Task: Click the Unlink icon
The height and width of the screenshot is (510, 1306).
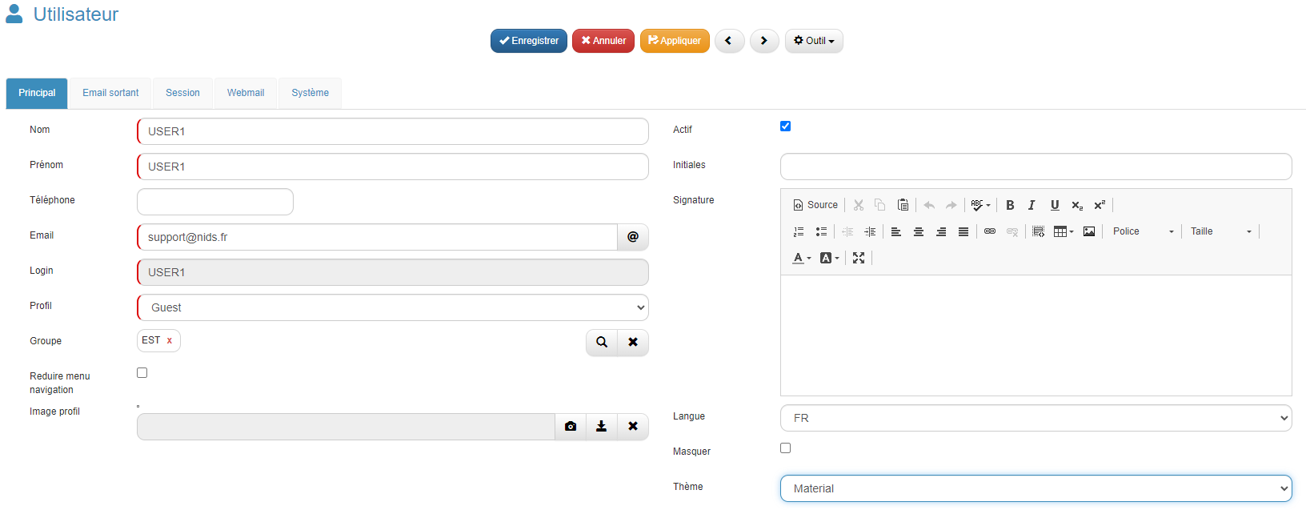Action: coord(1012,231)
